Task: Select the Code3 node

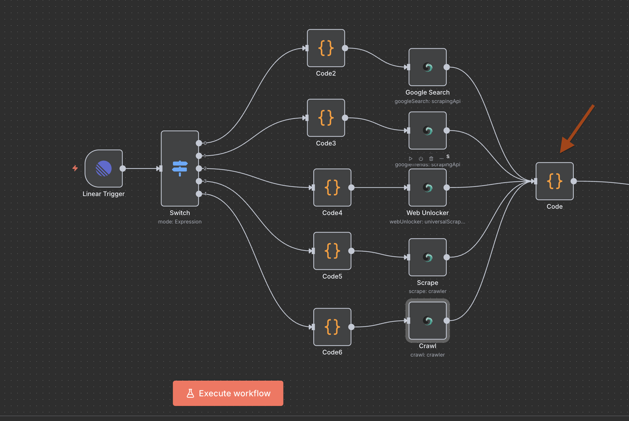Action: (x=326, y=118)
